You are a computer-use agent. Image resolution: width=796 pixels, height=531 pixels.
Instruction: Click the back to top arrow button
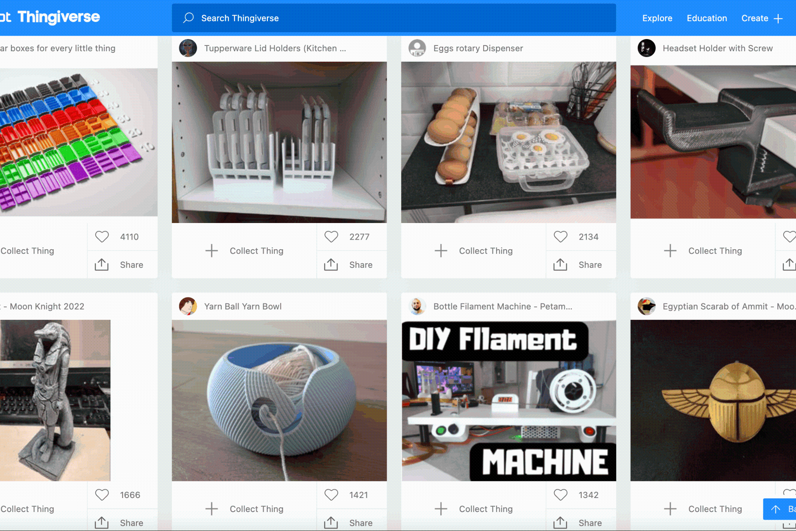point(779,509)
